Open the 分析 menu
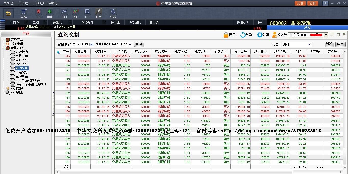 pyautogui.click(x=23, y=3)
